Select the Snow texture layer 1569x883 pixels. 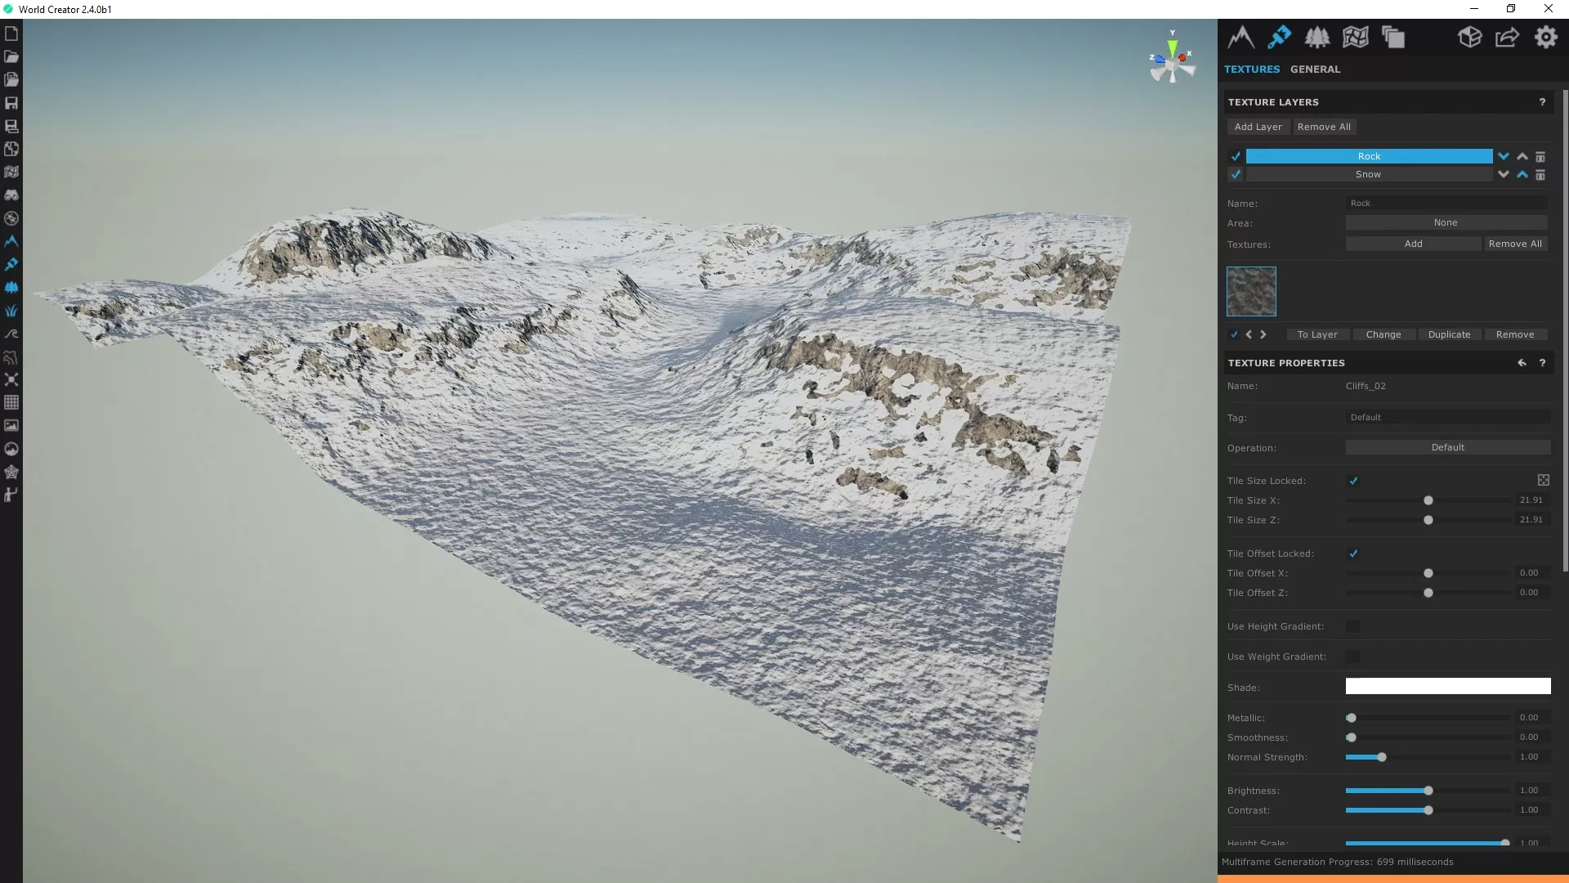pyautogui.click(x=1369, y=174)
